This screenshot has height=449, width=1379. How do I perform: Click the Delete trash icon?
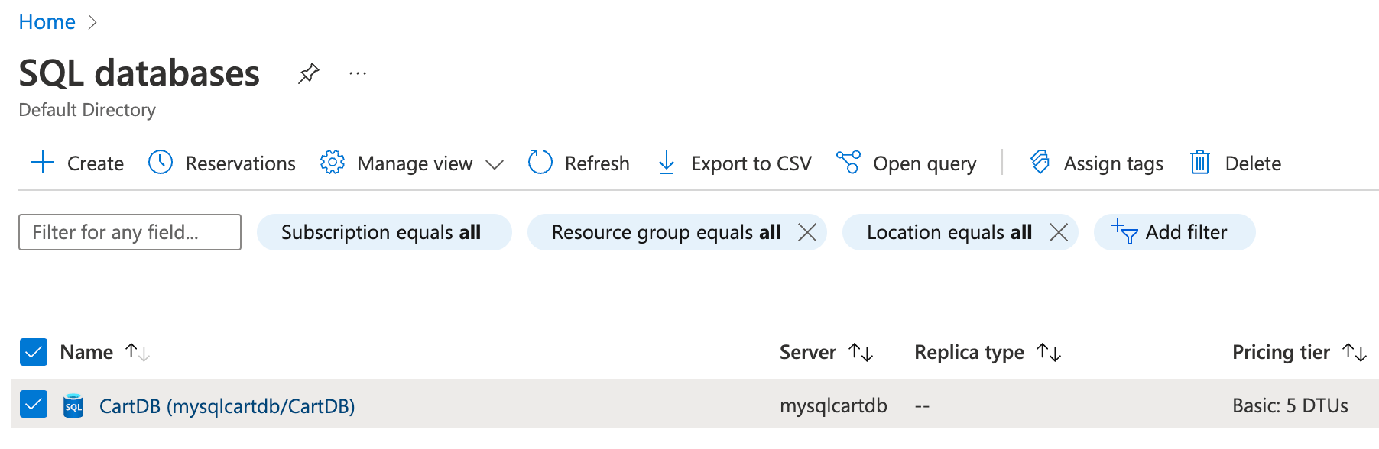(x=1200, y=163)
